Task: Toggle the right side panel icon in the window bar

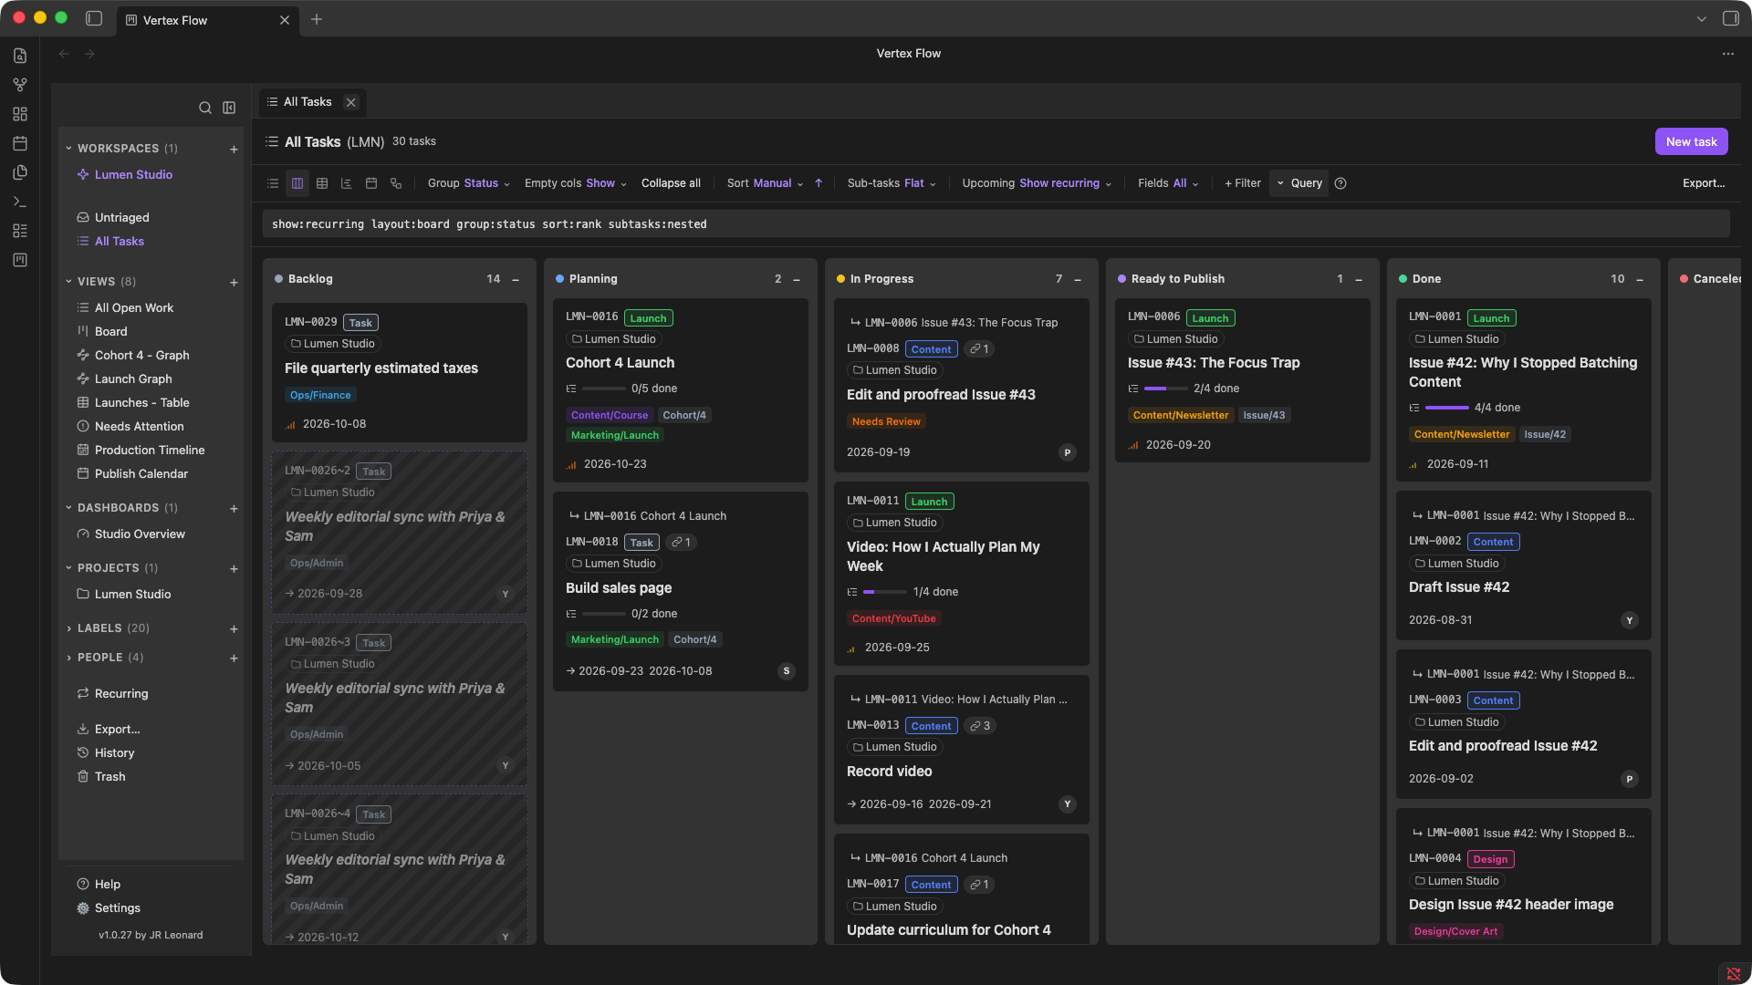Action: click(1730, 18)
